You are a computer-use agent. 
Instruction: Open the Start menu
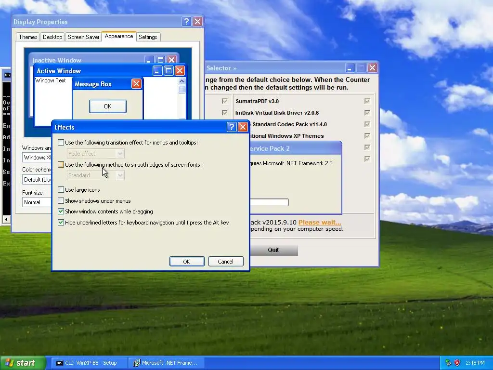23,363
